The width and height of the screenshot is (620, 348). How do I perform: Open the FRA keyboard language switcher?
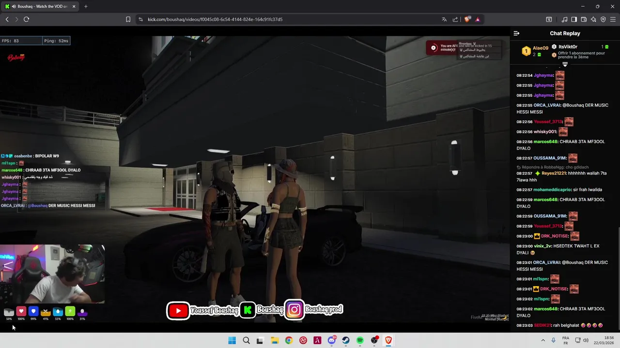pyautogui.click(x=566, y=340)
